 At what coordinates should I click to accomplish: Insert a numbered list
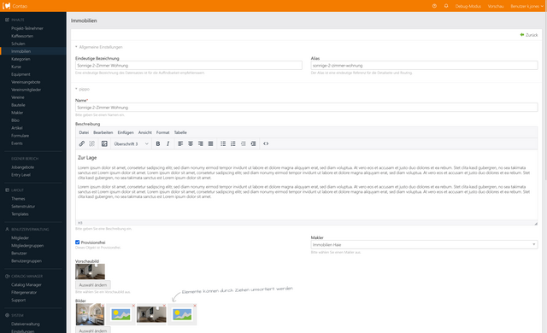[x=233, y=143]
